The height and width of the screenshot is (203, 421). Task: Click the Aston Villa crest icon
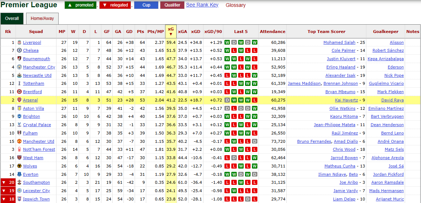(x=19, y=108)
